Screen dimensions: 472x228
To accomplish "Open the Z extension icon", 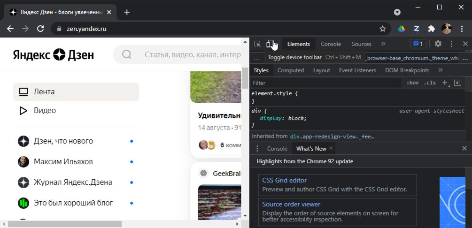I will [x=417, y=29].
